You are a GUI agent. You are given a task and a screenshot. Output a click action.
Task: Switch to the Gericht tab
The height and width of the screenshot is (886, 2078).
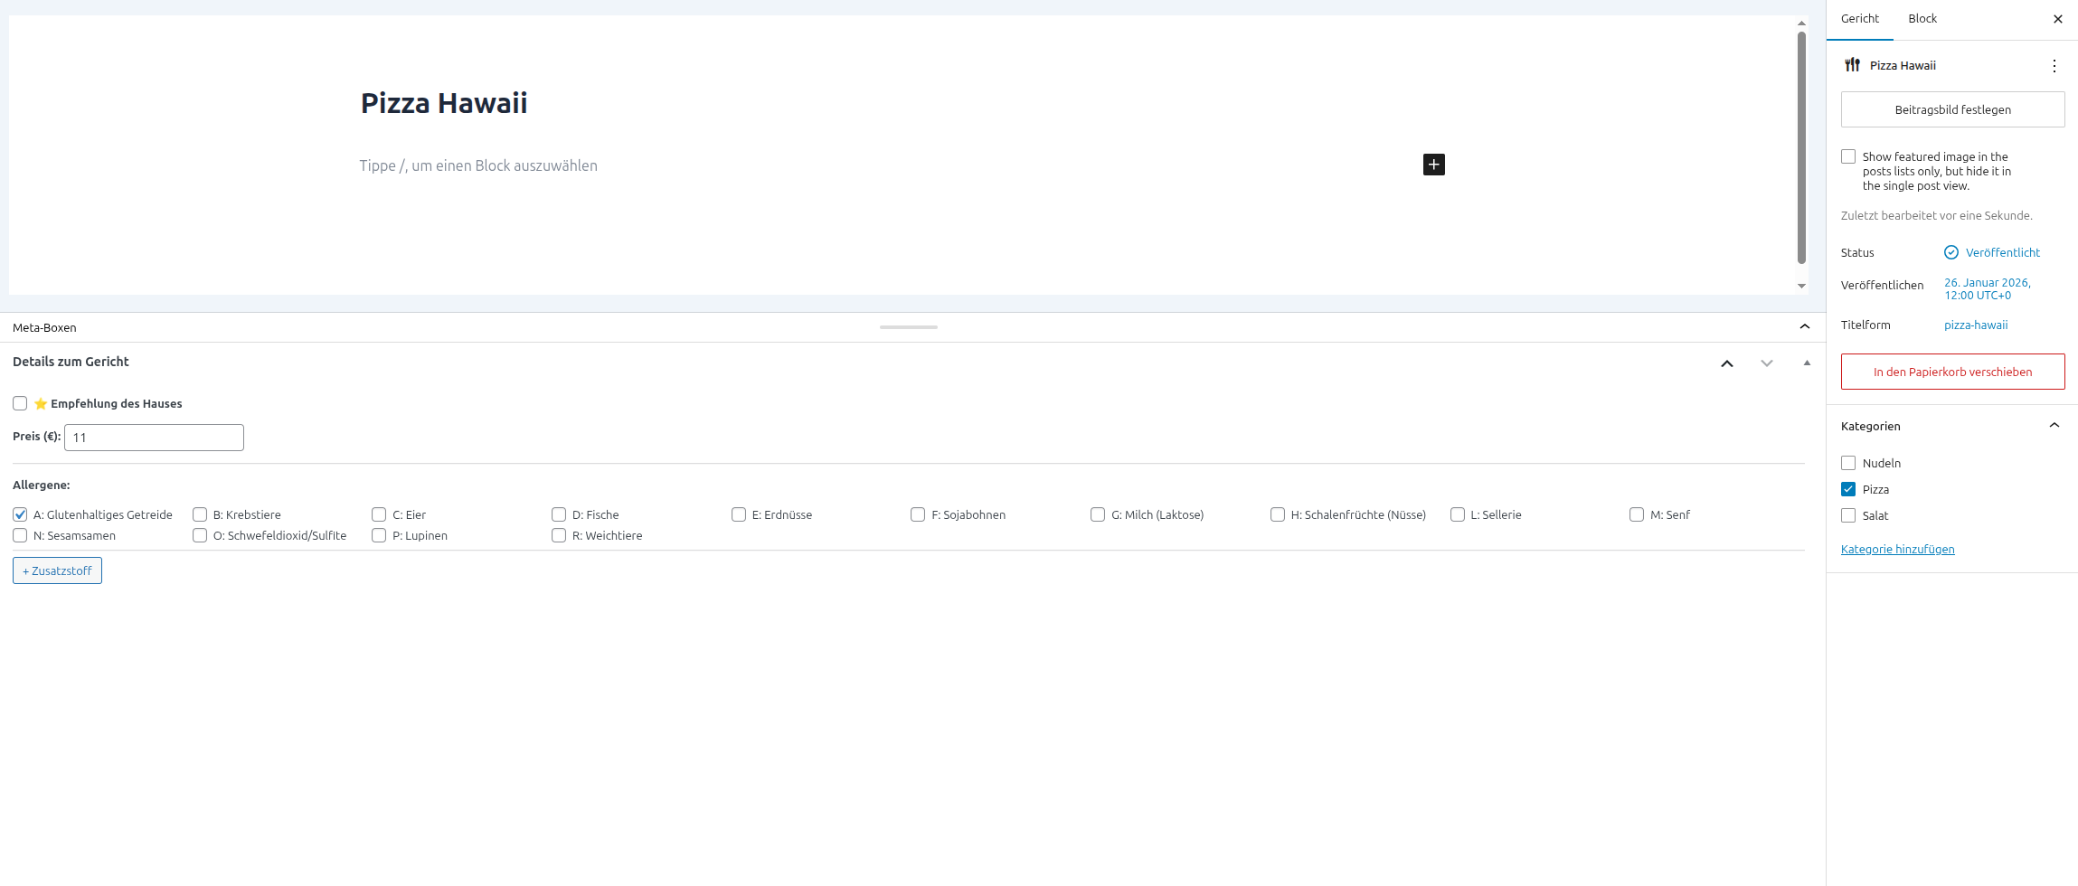tap(1859, 19)
